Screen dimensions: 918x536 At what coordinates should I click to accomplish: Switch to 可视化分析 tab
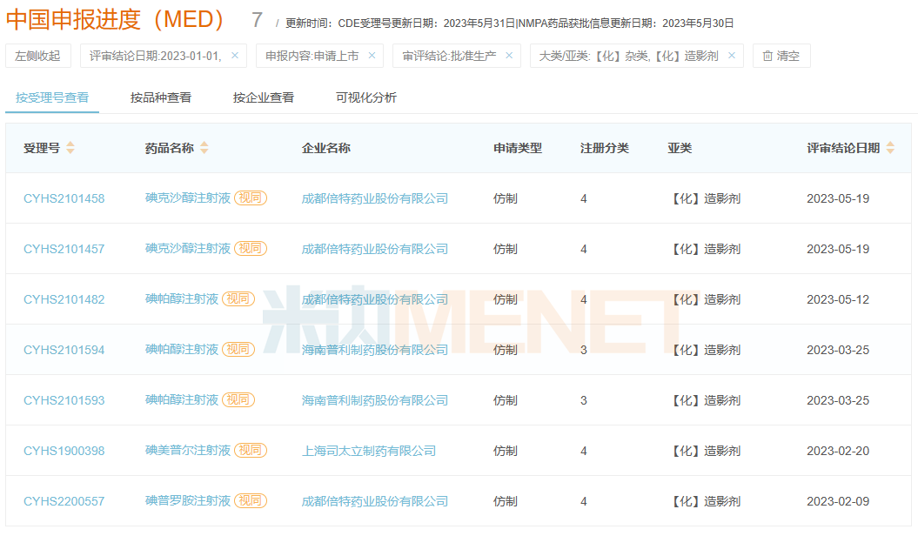tap(366, 97)
